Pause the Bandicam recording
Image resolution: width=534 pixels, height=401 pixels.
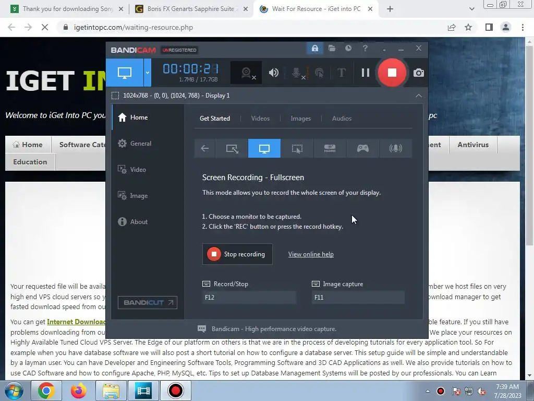pos(366,73)
